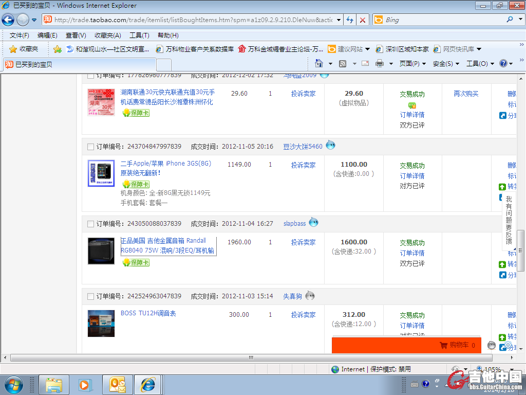The width and height of the screenshot is (526, 395).
Task: Click the iPhone 3GS product thumbnail
Action: [x=101, y=173]
